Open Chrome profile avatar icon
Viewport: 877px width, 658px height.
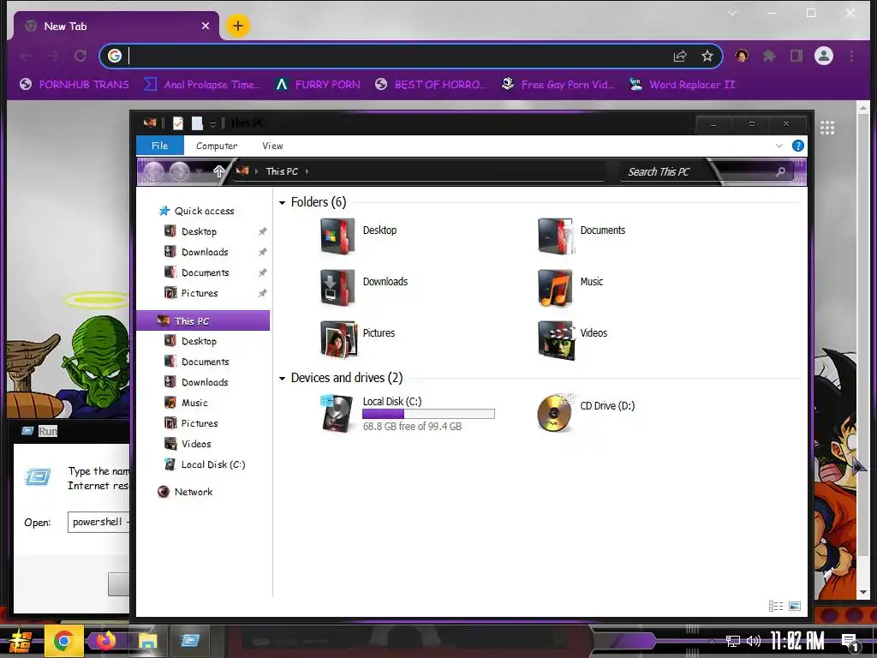(x=824, y=56)
